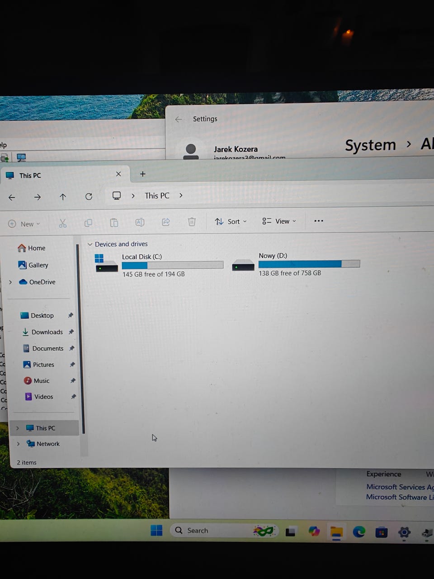
Task: Open Settings gear from the taskbar
Action: point(404,532)
